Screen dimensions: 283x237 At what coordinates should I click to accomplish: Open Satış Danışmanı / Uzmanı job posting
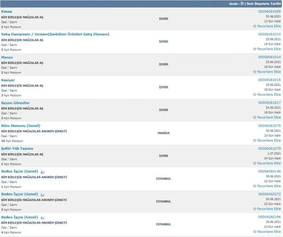point(55,34)
